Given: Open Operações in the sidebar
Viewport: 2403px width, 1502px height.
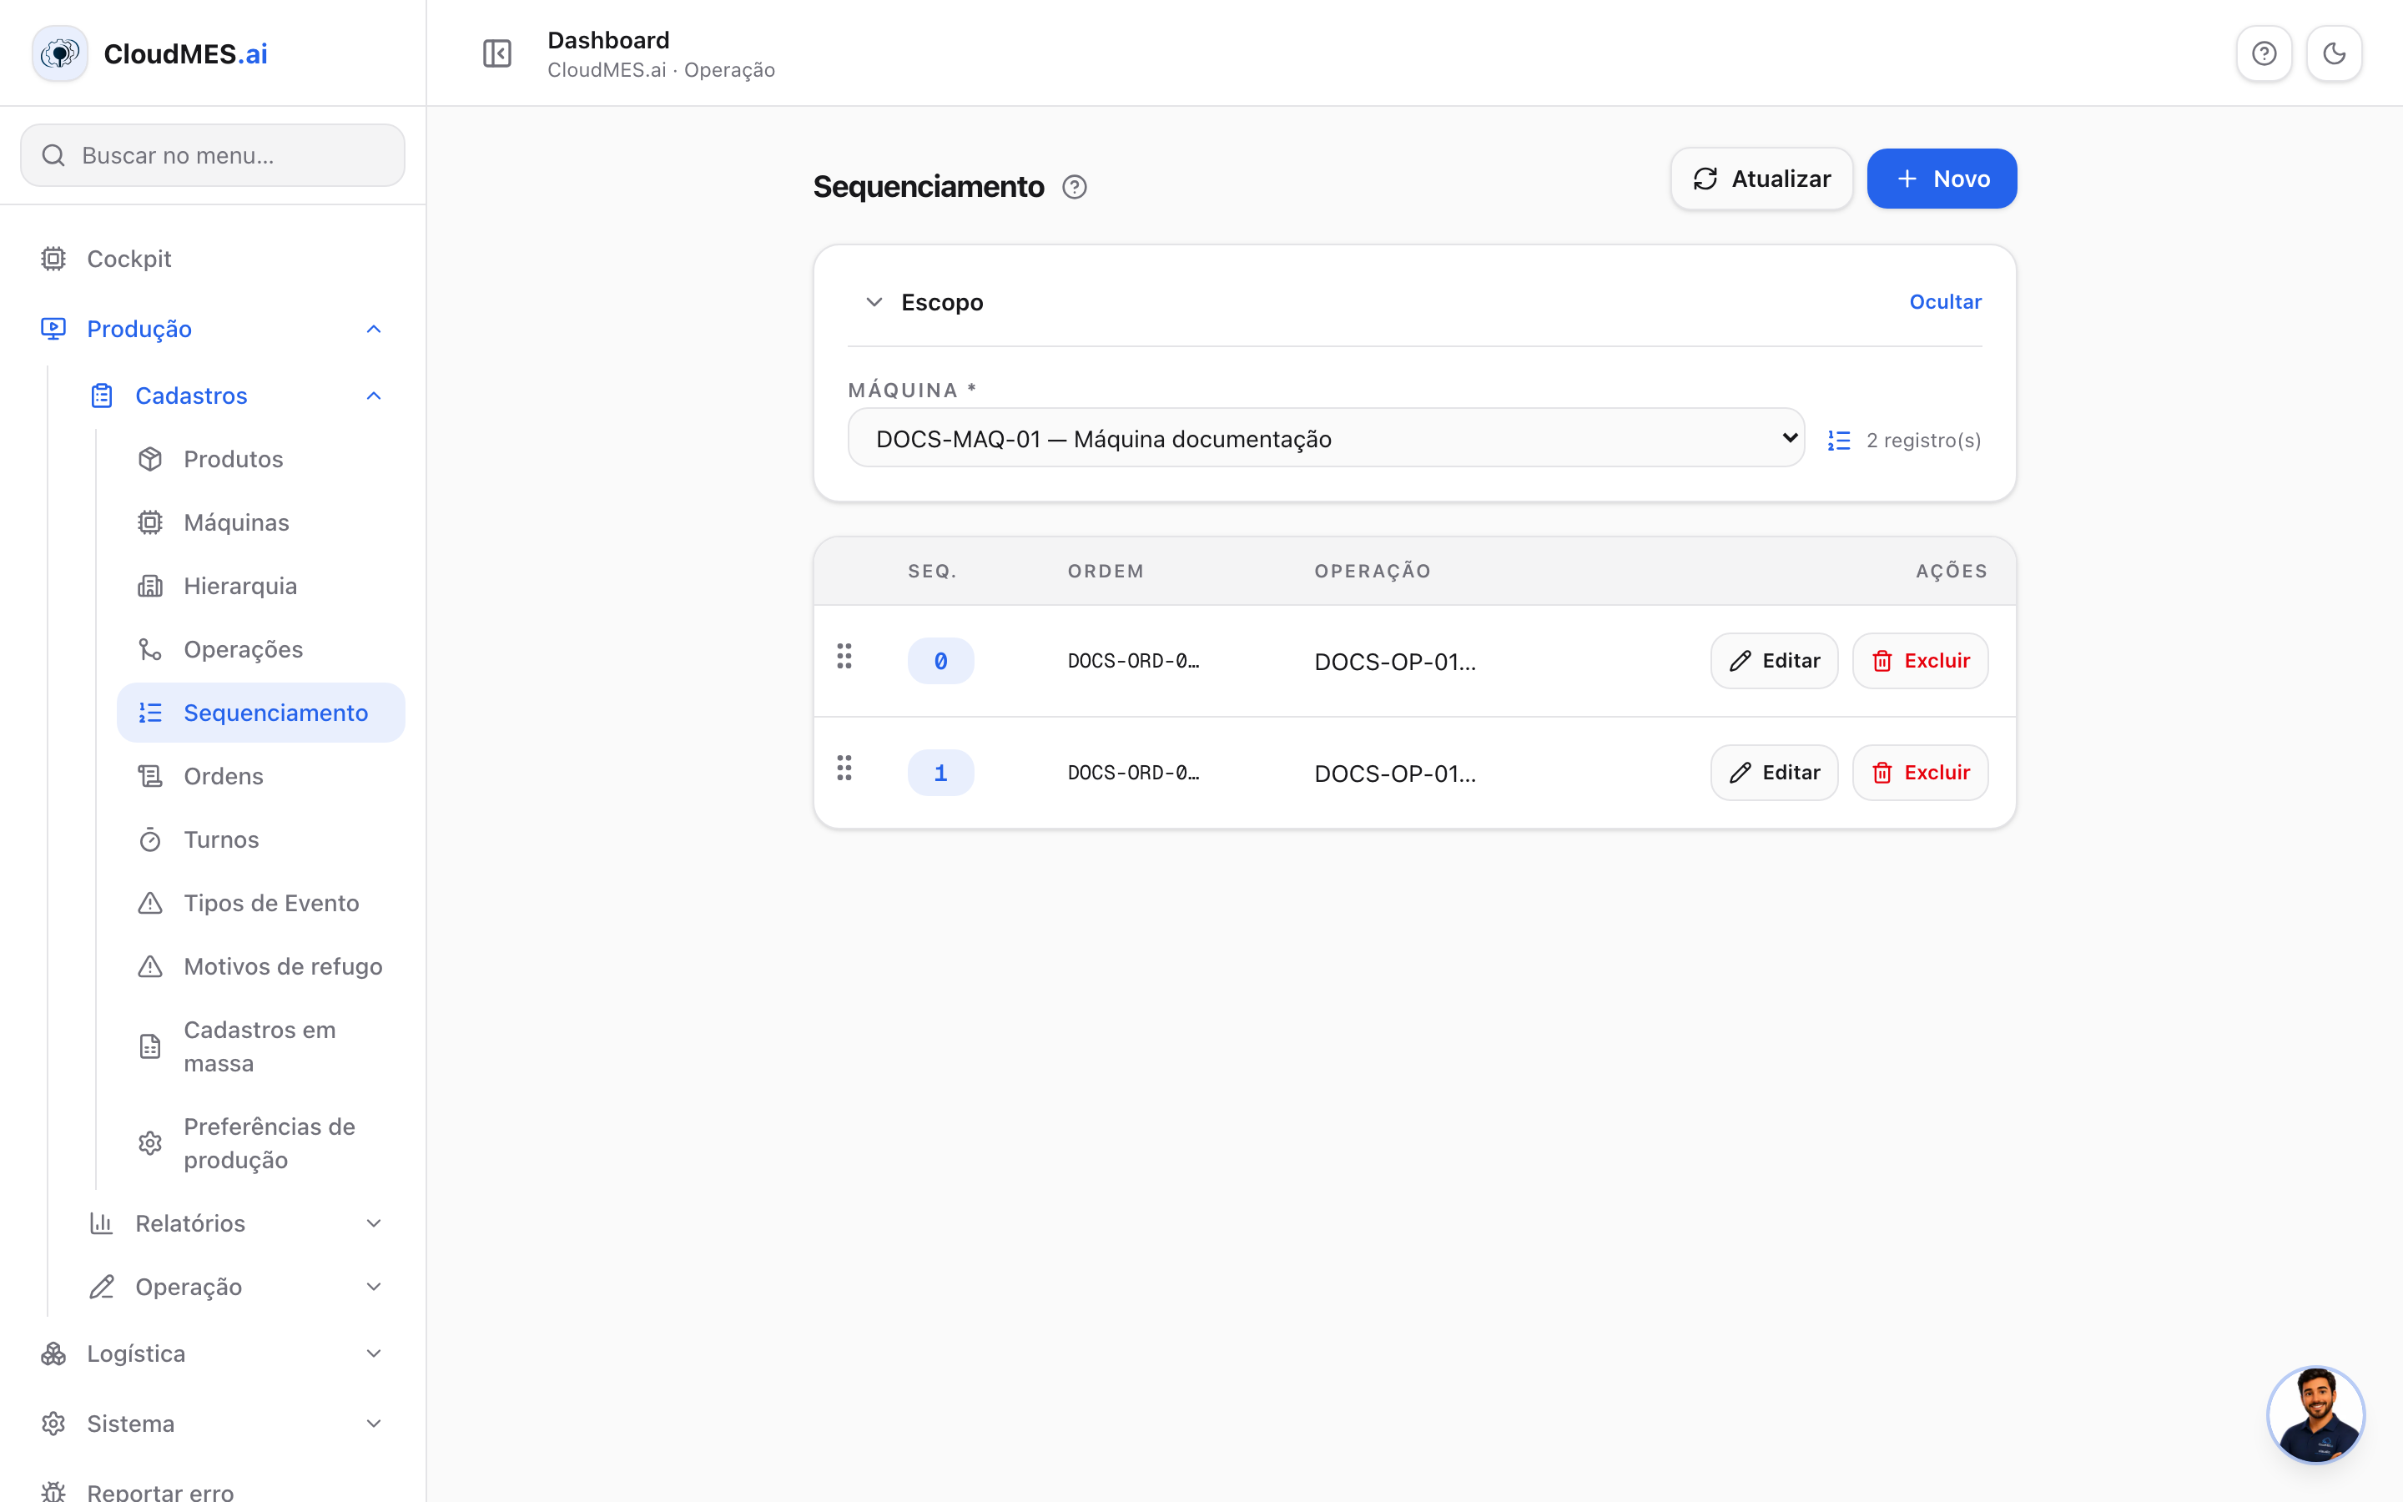Looking at the screenshot, I should coord(261,650).
